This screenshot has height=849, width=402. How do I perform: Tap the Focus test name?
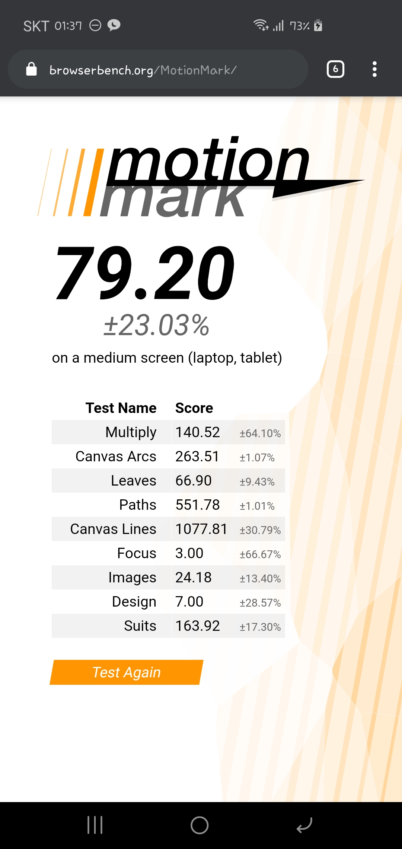pos(137,553)
